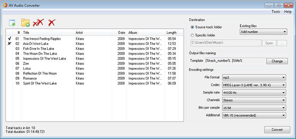
Task: Click track number 07 in the list
Action: point(17,68)
